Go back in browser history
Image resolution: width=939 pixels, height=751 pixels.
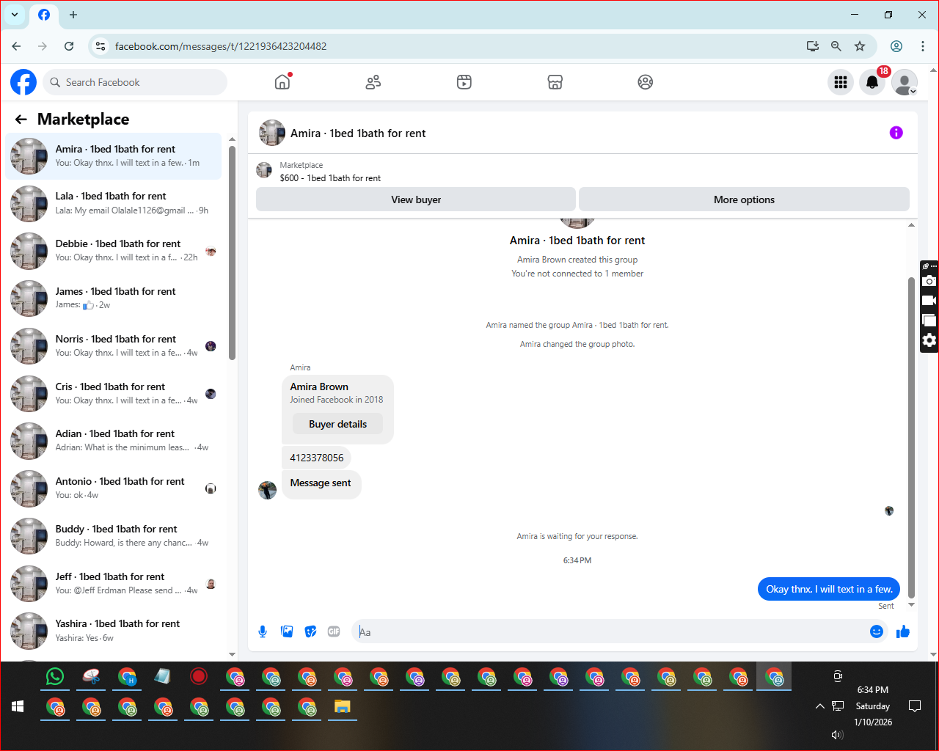16,46
